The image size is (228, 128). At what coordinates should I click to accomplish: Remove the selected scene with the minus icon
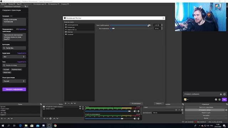pyautogui.click(x=5, y=118)
